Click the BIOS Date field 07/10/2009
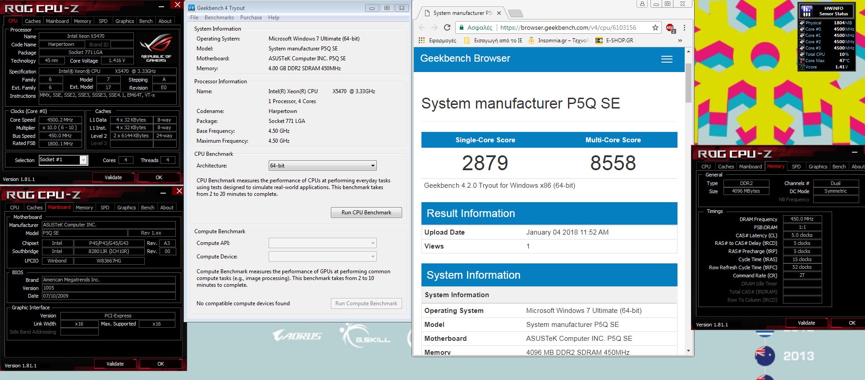This screenshot has width=865, height=380. pos(108,296)
